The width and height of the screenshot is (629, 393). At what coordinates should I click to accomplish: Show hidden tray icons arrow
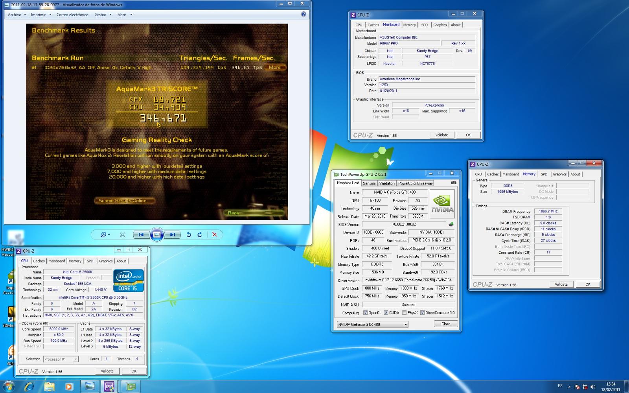point(569,387)
